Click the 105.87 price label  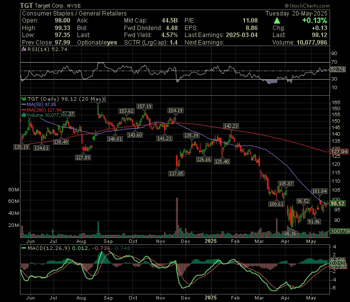(x=286, y=184)
